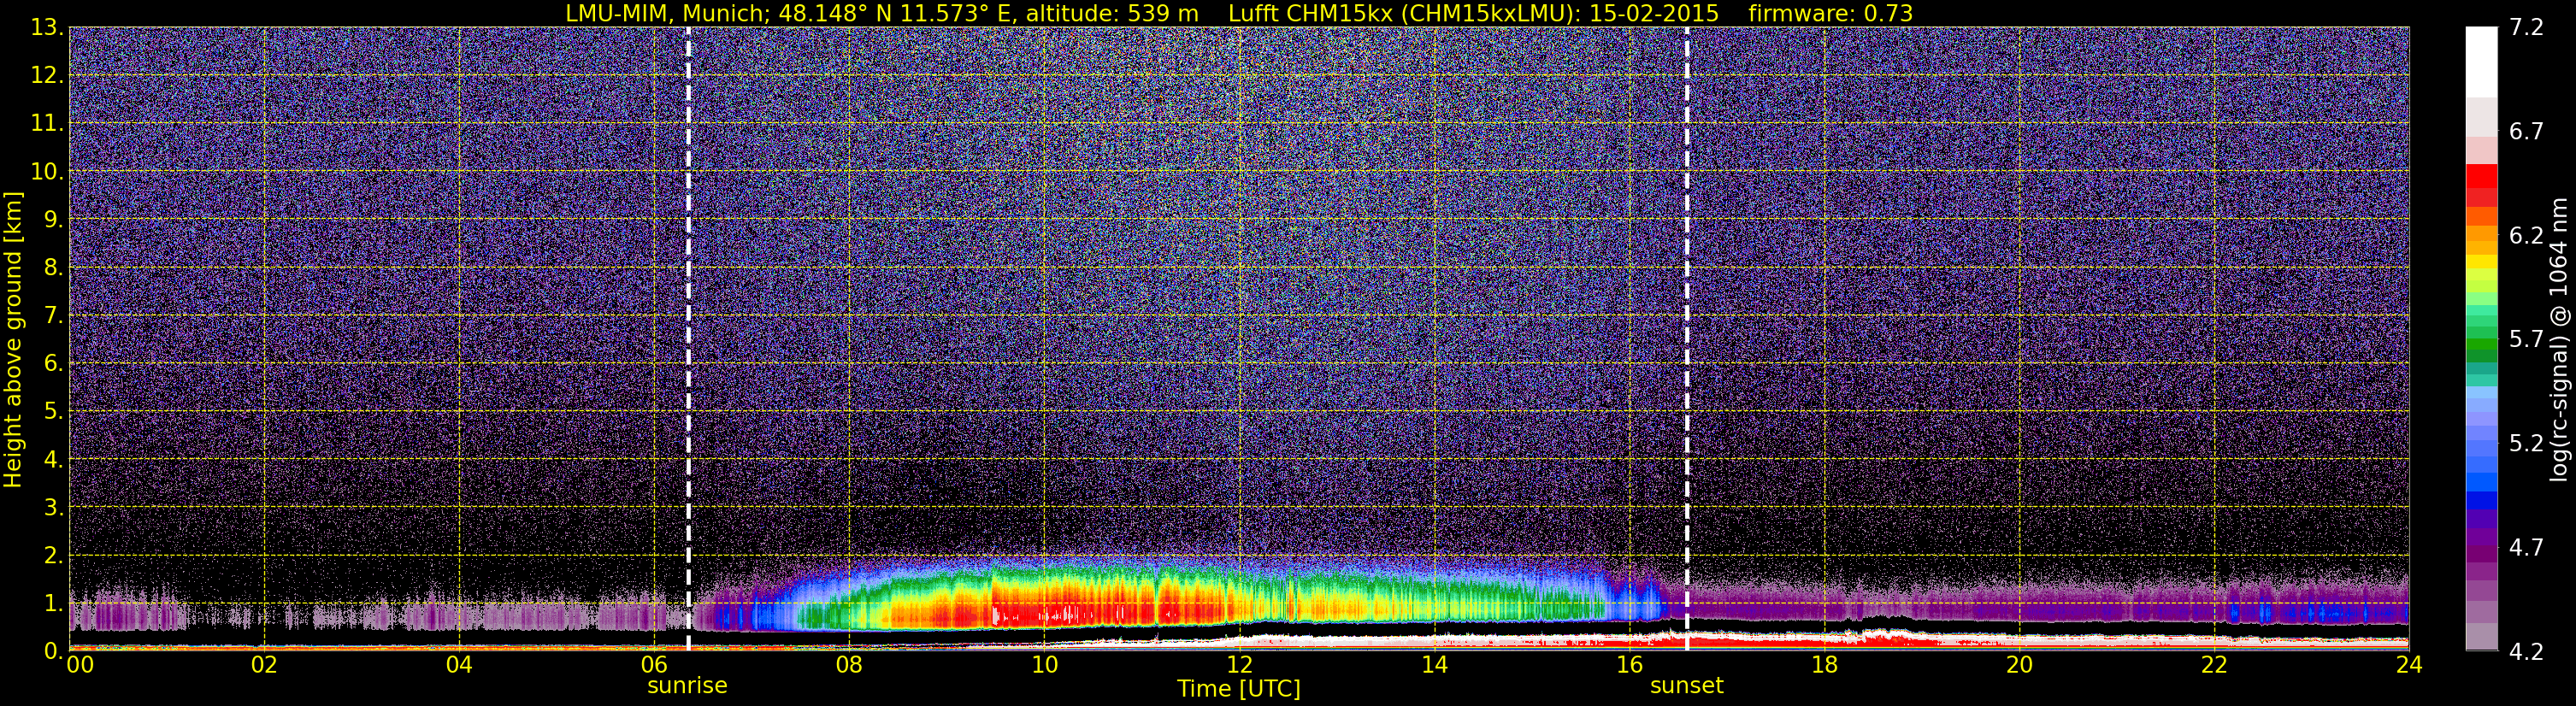Click the height axis tick '11.'

[x=47, y=123]
